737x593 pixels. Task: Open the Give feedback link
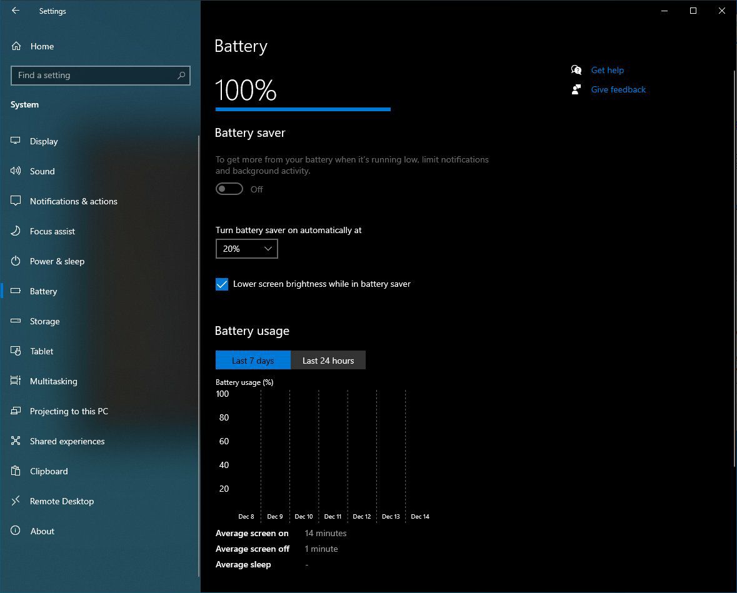click(x=618, y=89)
